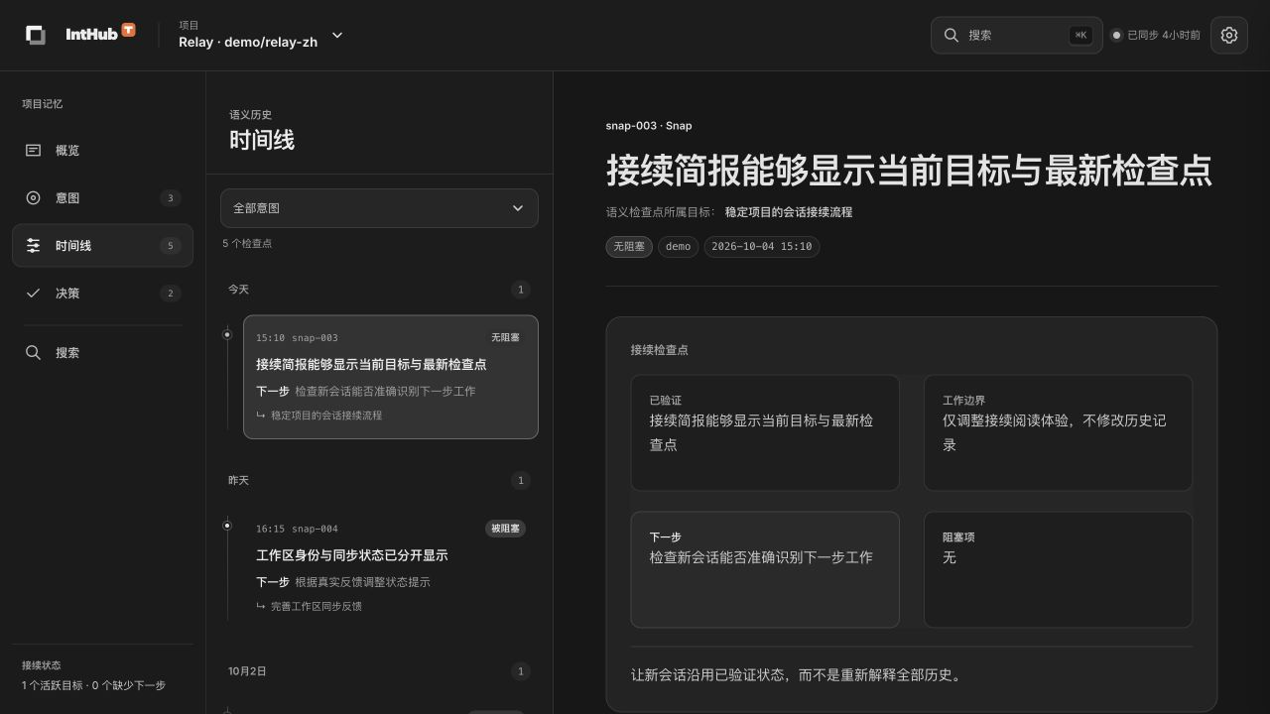The height and width of the screenshot is (714, 1270).
Task: Click the 完善工作区同步反馈 goal text
Action: (317, 606)
